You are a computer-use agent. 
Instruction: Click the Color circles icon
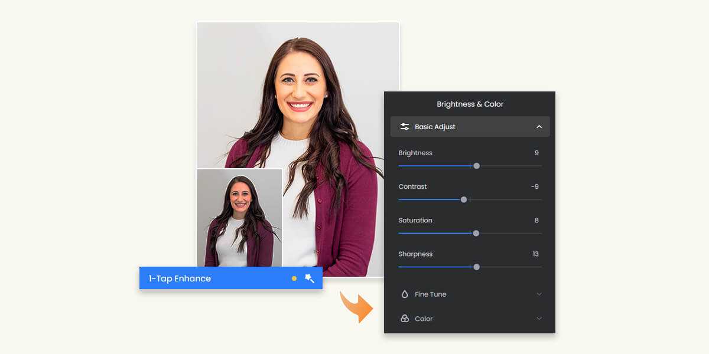[405, 319]
